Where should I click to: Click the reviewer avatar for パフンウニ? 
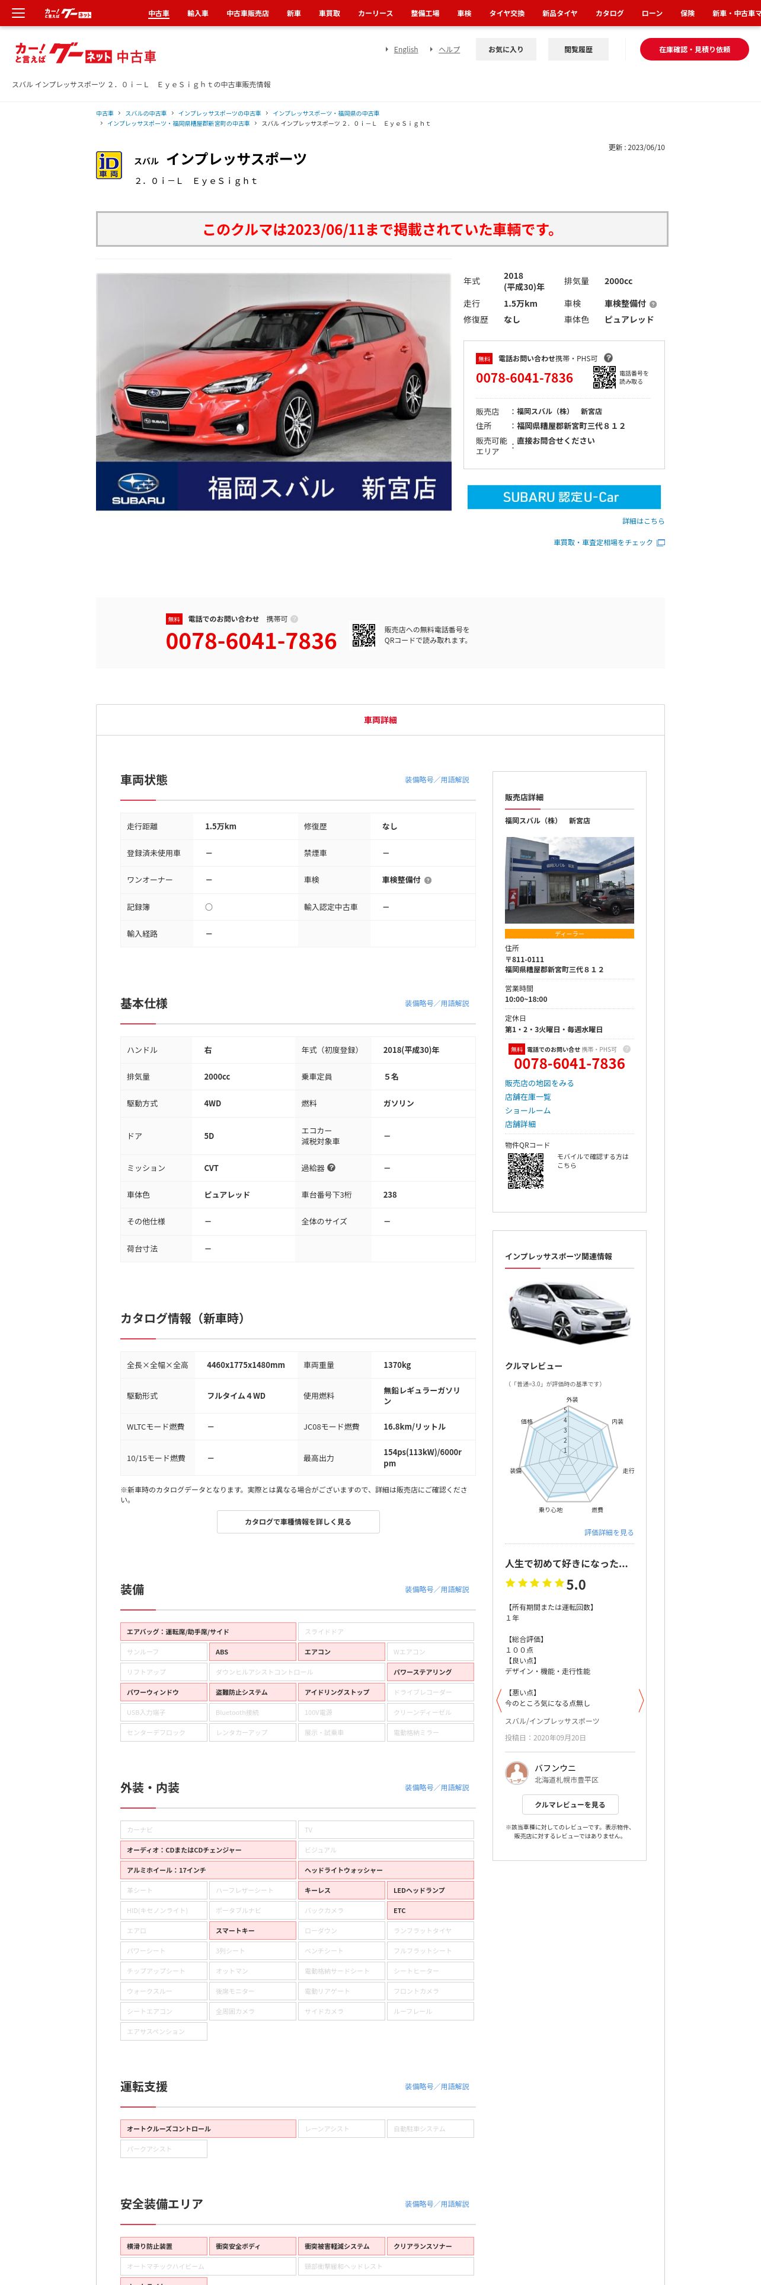pos(516,1772)
